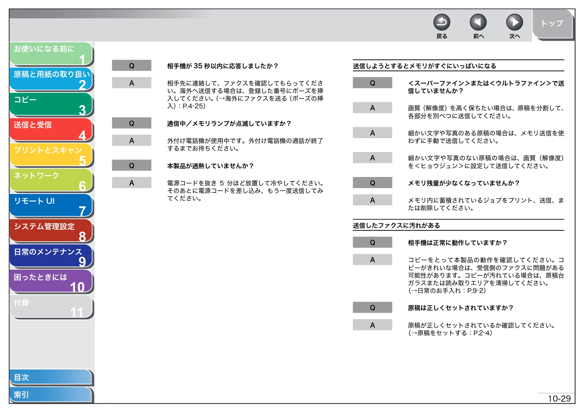This screenshot has width=584, height=413.
Task: Open the 索引 index
Action: (51, 395)
